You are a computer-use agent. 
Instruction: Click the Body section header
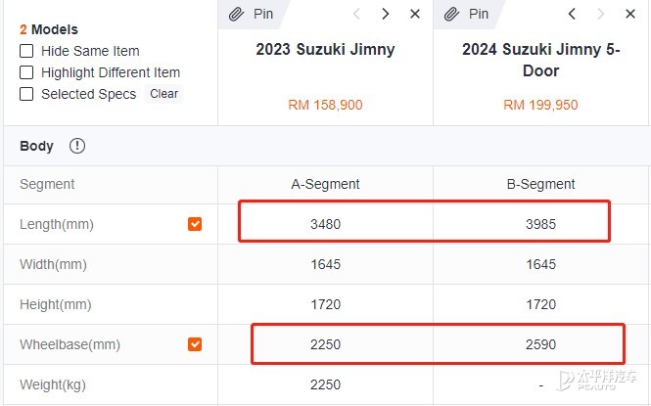tap(36, 146)
